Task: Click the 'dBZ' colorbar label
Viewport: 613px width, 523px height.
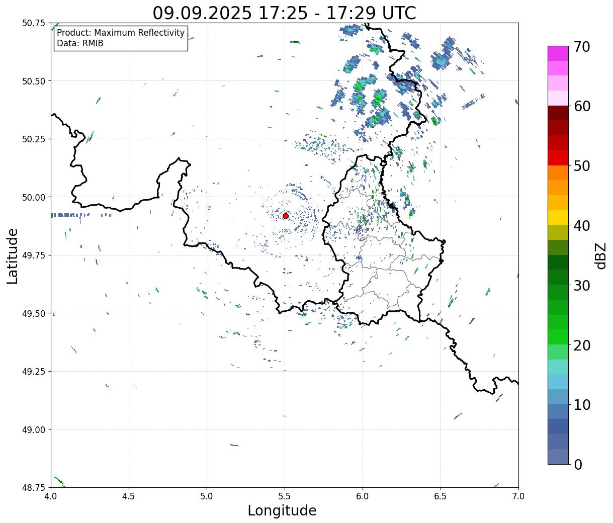Action: click(x=600, y=255)
